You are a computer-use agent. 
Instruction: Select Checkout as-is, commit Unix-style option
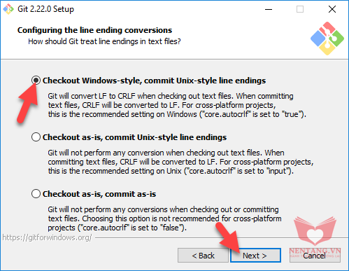coord(36,137)
